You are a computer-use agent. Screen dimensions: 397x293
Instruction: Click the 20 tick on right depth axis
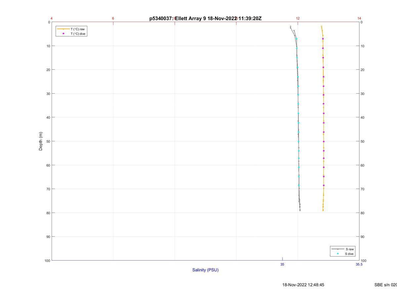pyautogui.click(x=363, y=70)
